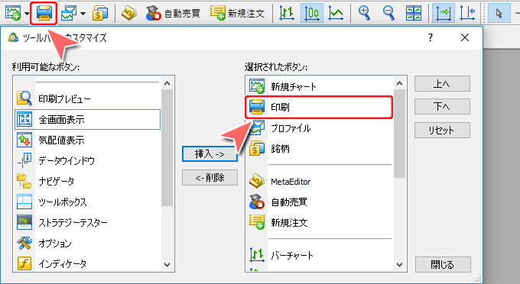Select 気配値表示 in available buttons
Viewport: 520px width, 284px height.
(87, 140)
